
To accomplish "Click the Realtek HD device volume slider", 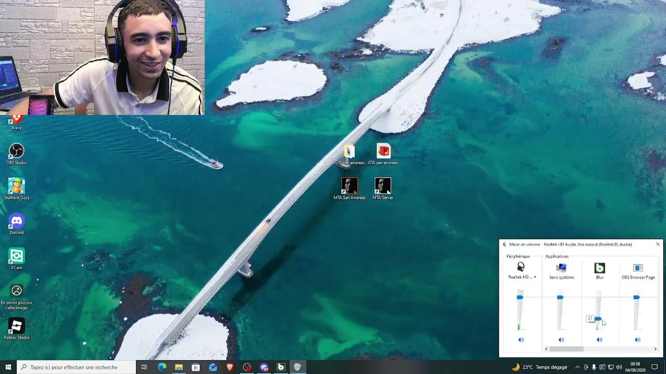I will coord(520,297).
